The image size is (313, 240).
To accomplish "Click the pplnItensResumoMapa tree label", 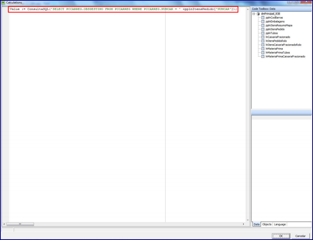I will [x=279, y=25].
